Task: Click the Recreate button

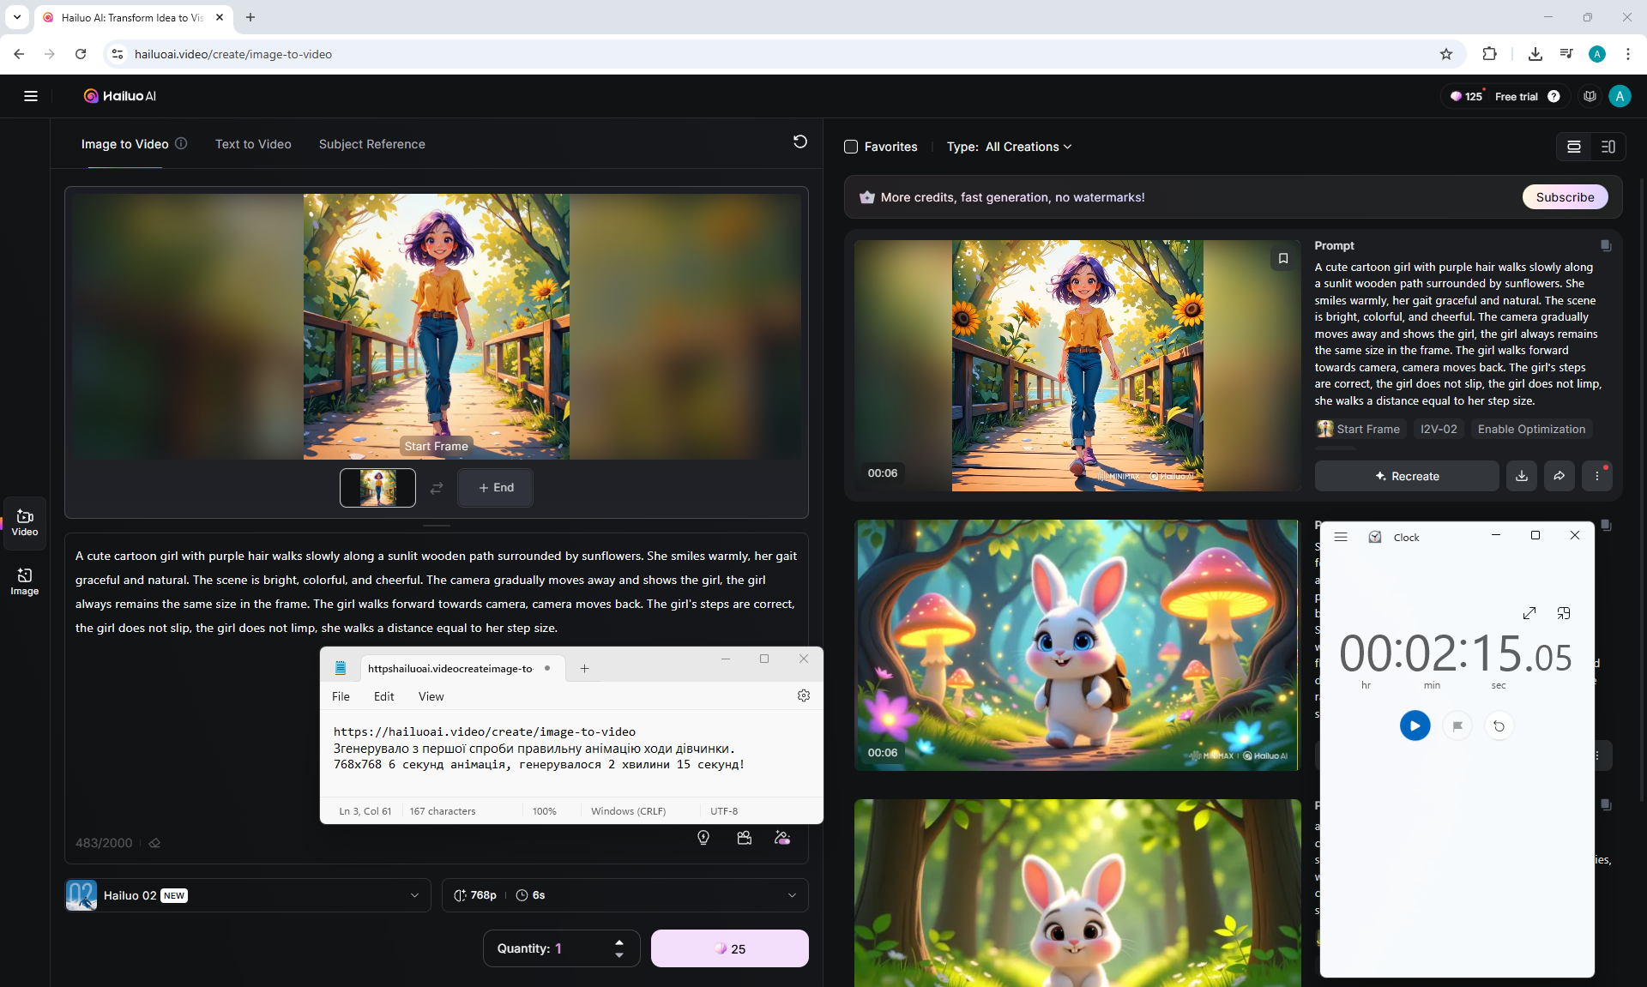Action: (1407, 476)
